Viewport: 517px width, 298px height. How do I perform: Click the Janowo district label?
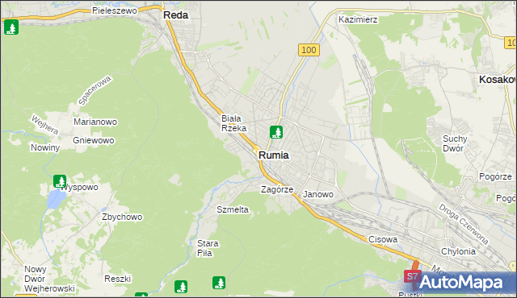pyautogui.click(x=318, y=194)
